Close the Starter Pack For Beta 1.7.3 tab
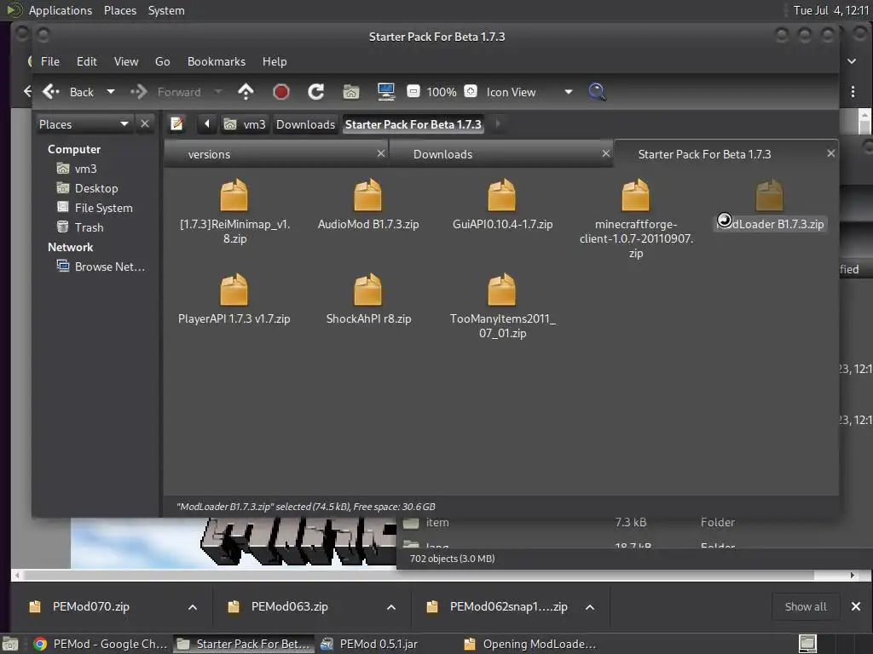Viewport: 873px width, 654px height. pyautogui.click(x=830, y=153)
